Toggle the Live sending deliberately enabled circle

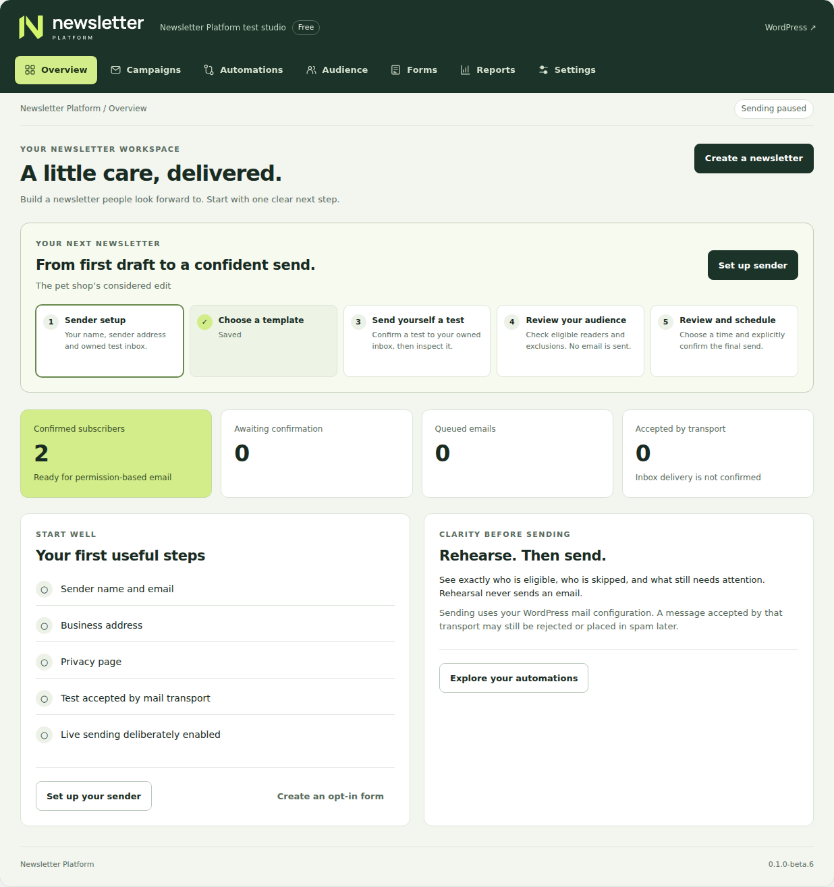(x=45, y=735)
